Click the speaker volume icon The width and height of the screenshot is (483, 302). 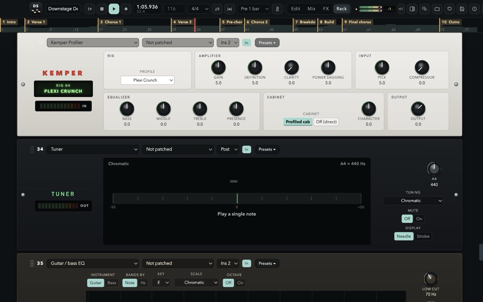(401, 9)
